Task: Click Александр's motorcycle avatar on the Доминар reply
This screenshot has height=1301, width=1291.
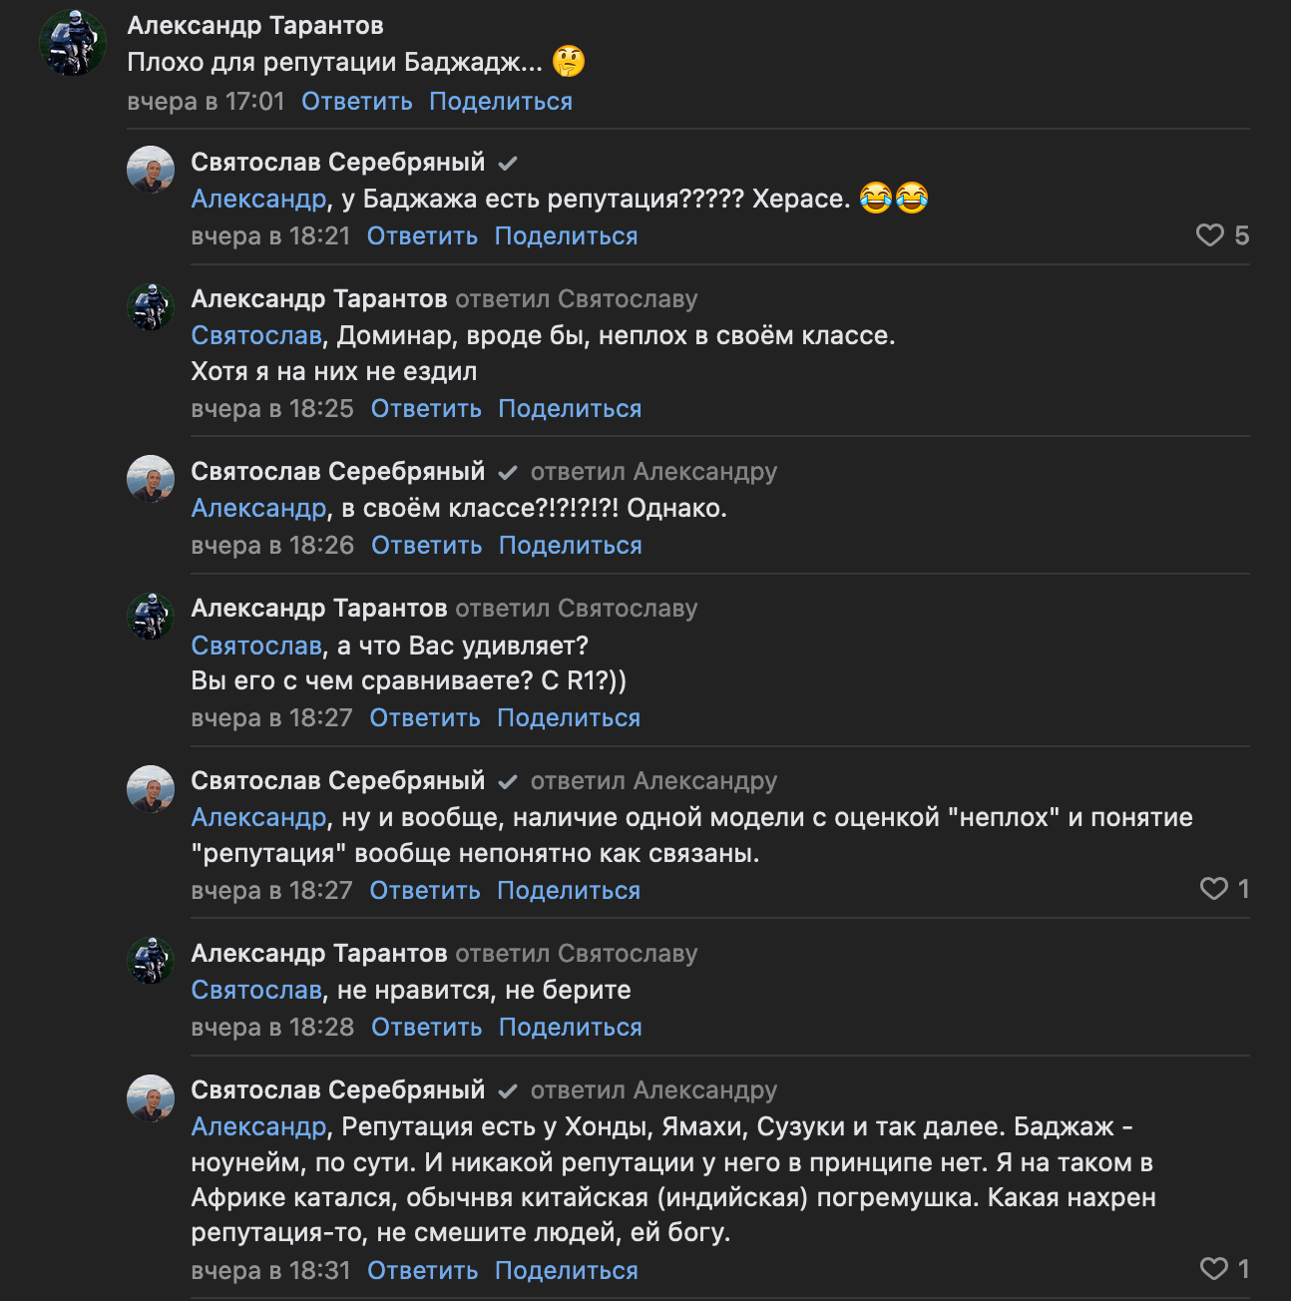Action: click(151, 306)
